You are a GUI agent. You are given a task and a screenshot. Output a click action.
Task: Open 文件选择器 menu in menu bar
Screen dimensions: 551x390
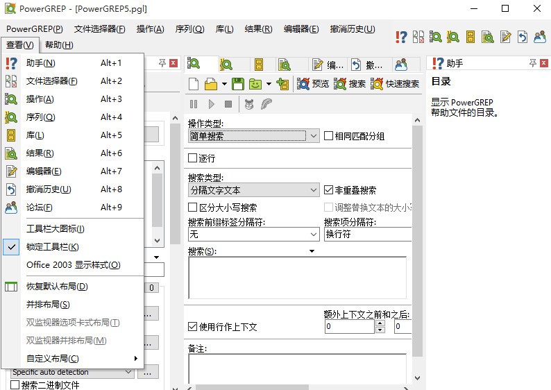tap(99, 29)
